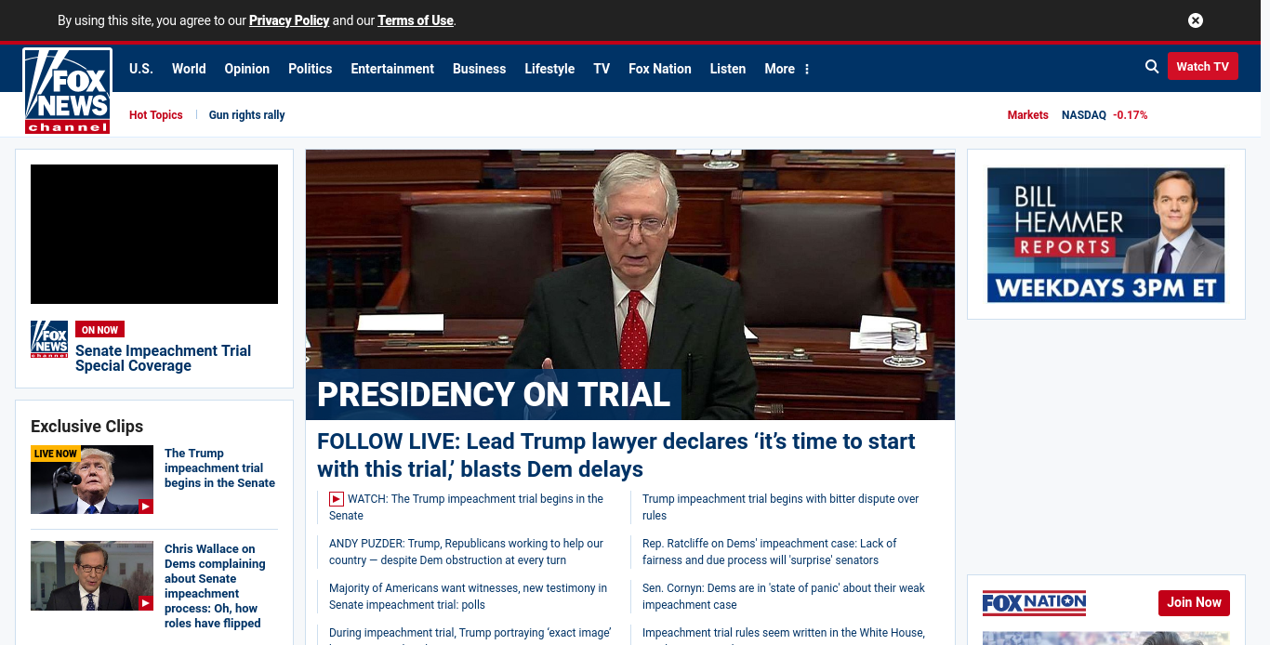
Task: Open the Bill Hemmer Reports banner
Action: (x=1105, y=234)
